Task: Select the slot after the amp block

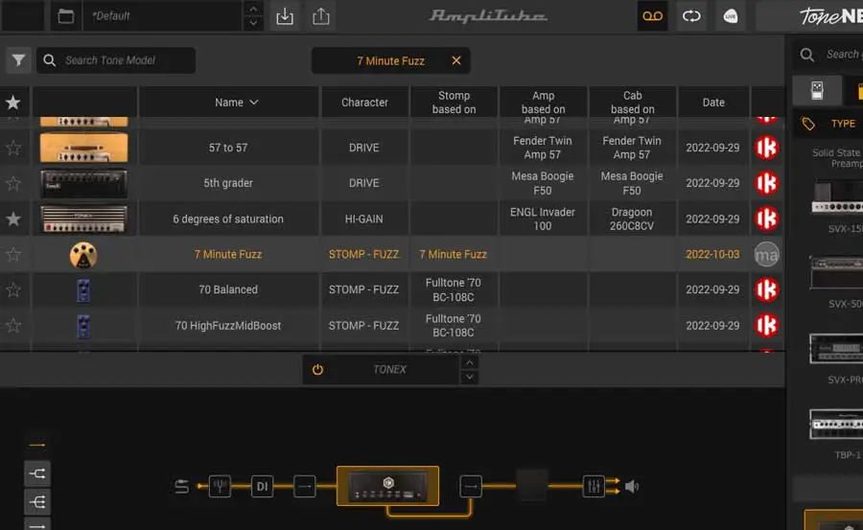Action: point(471,486)
